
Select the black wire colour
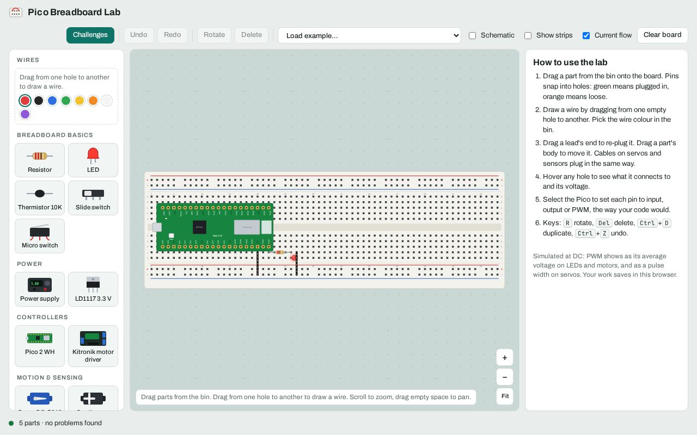coord(39,101)
